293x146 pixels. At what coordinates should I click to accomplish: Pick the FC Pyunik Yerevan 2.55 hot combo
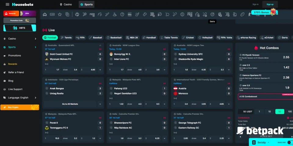[x=265, y=57]
